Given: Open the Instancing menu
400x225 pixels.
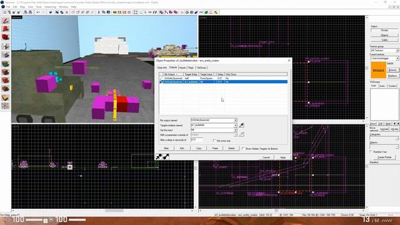Looking at the screenshot, I should [x=50, y=7].
